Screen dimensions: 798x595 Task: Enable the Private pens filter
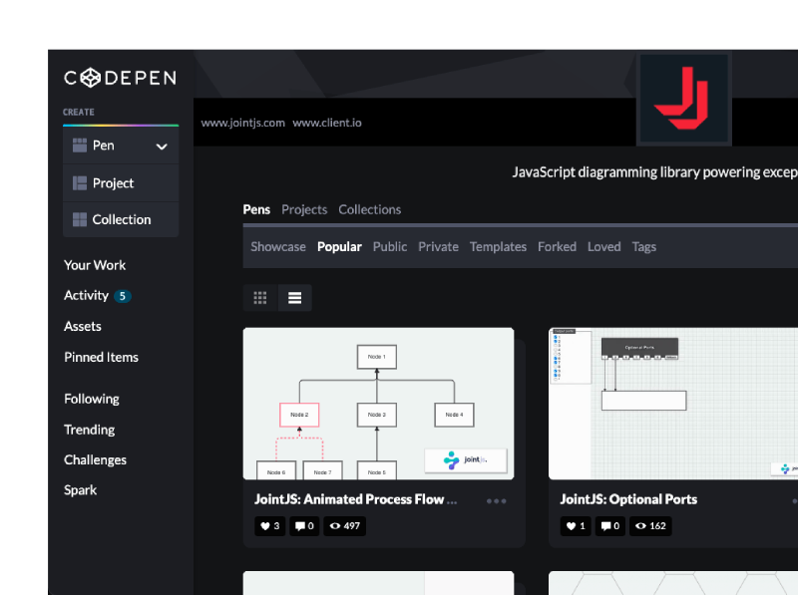438,246
